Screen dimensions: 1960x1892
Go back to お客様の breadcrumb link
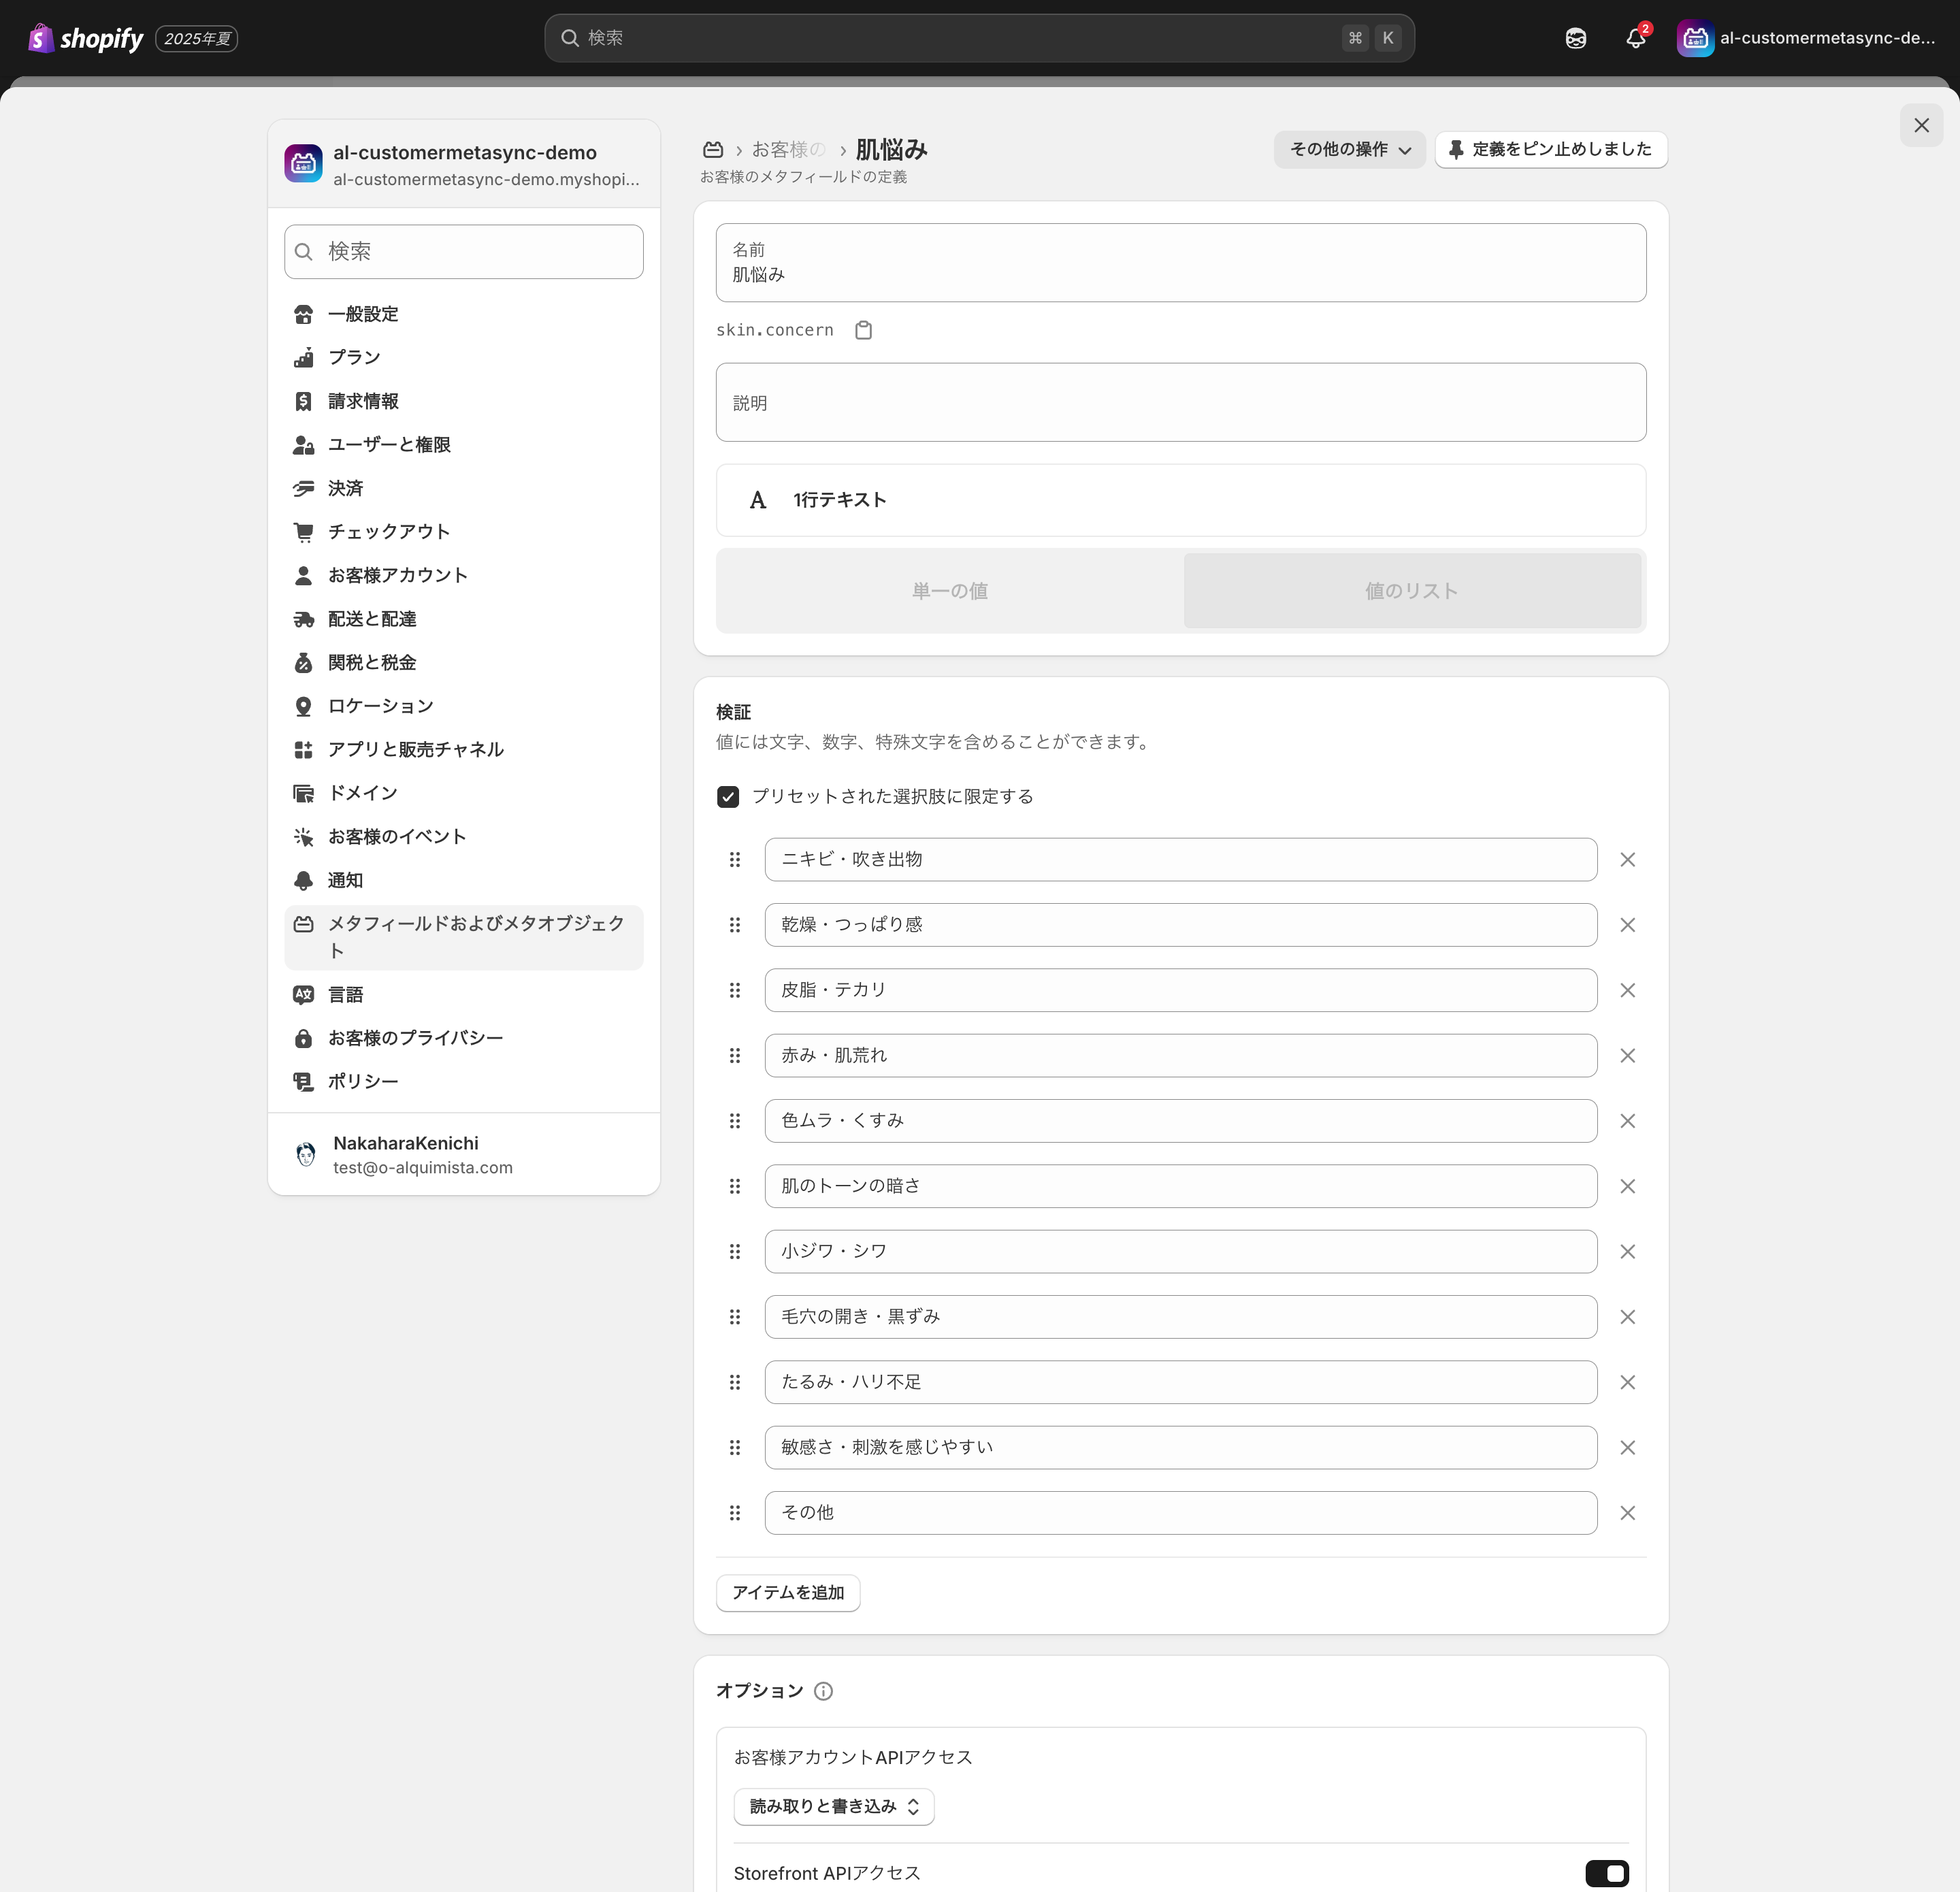788,150
